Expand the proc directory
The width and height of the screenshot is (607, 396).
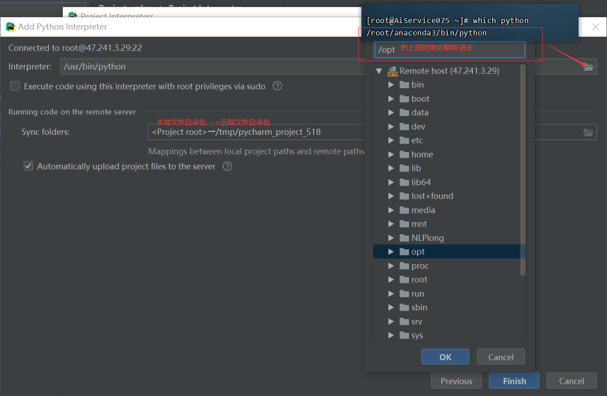(x=391, y=265)
